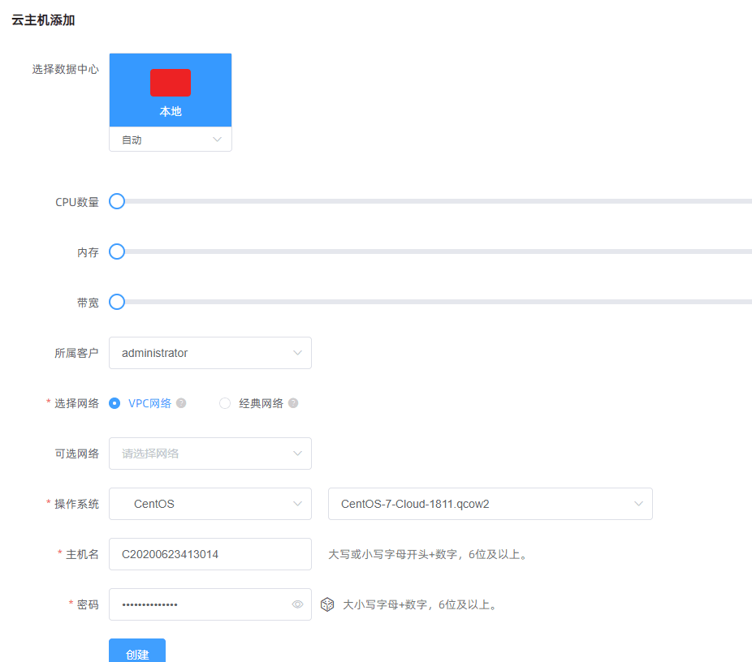752x662 pixels.
Task: Click the 密码 password input field
Action: 210,604
